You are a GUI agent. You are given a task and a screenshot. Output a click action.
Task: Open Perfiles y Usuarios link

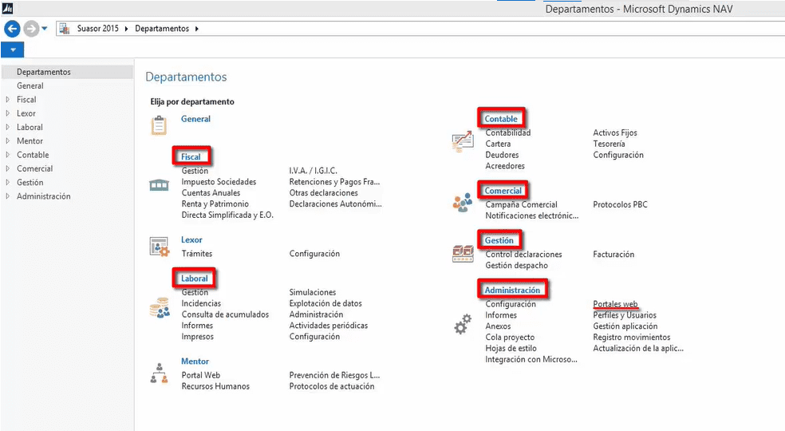[625, 315]
